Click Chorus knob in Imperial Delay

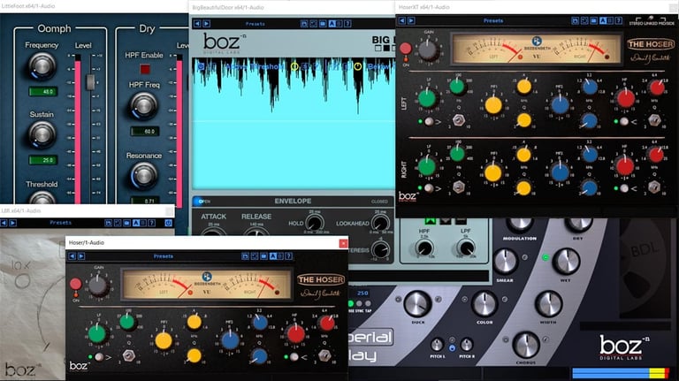click(x=526, y=345)
